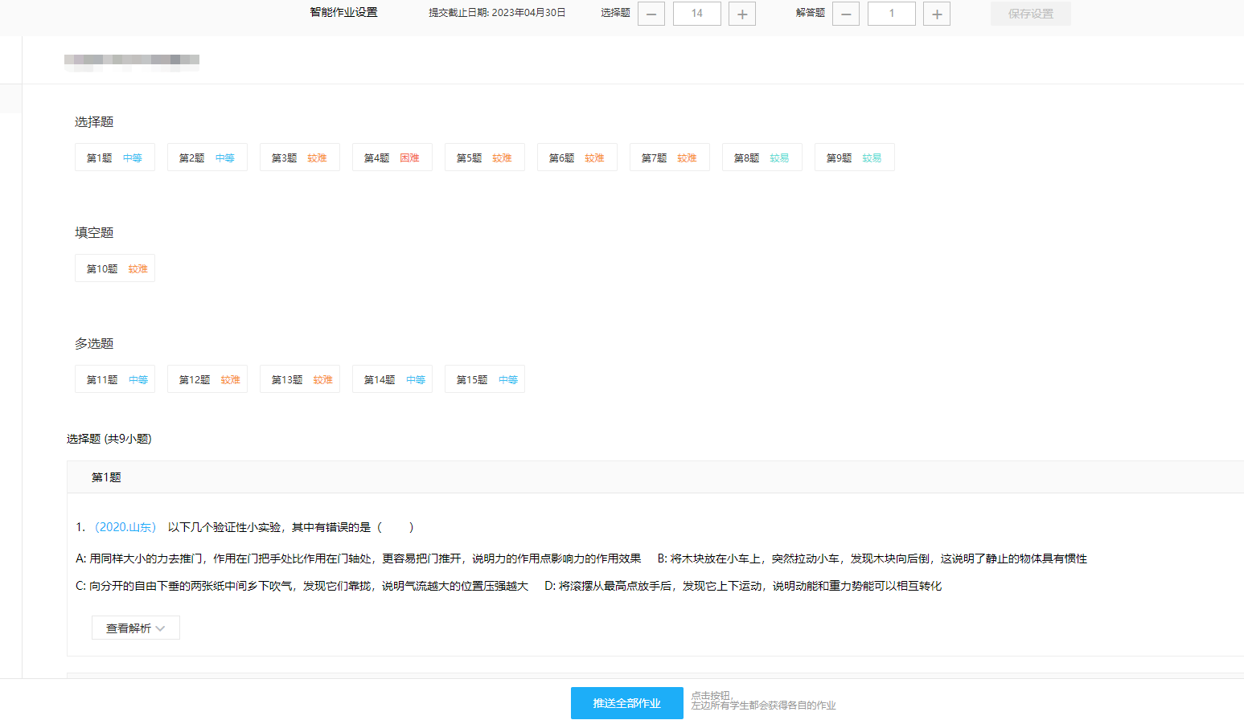Decrease the 选择题 count with minus button
Viewport: 1244px width, 720px height.
(x=651, y=14)
